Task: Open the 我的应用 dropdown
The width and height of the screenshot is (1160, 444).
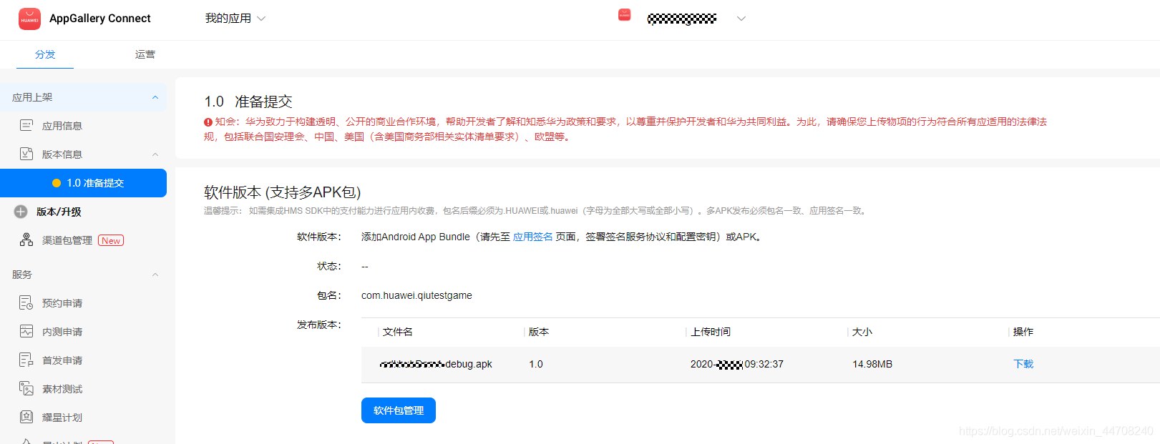Action: click(235, 19)
